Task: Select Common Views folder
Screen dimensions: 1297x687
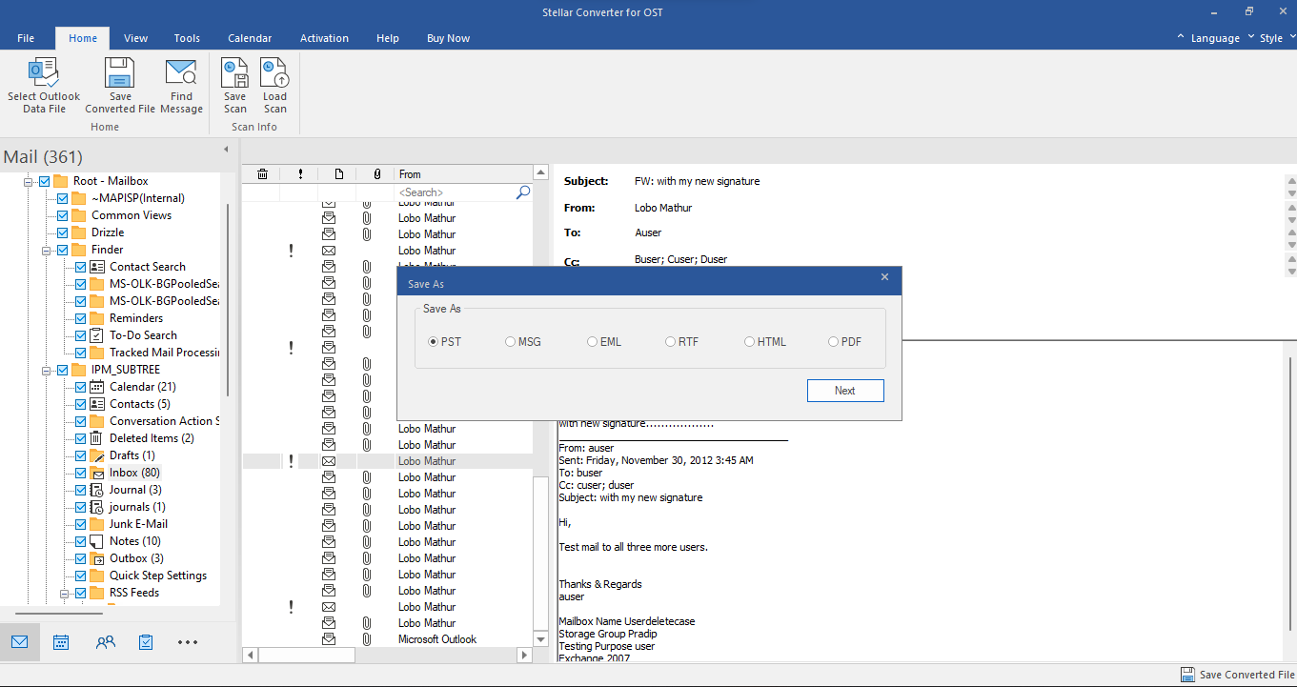Action: pyautogui.click(x=132, y=215)
